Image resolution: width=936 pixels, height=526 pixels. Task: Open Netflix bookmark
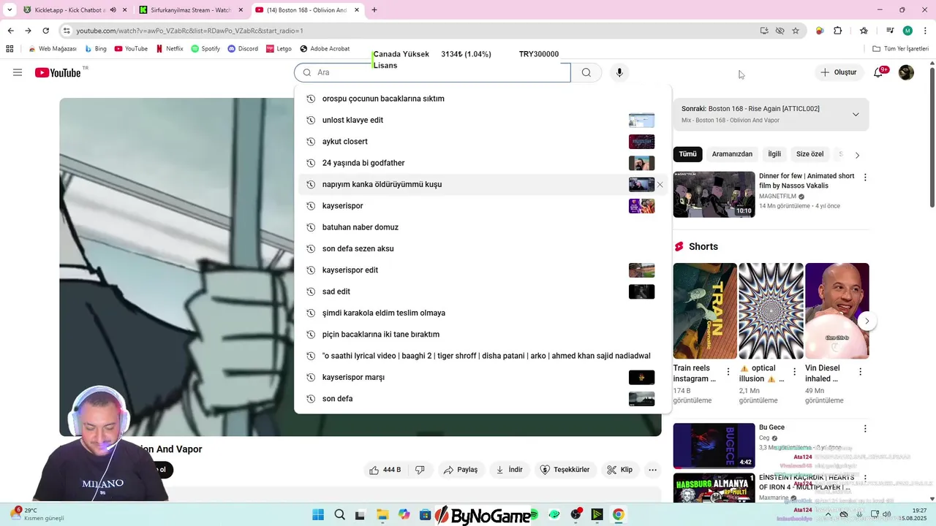click(170, 49)
